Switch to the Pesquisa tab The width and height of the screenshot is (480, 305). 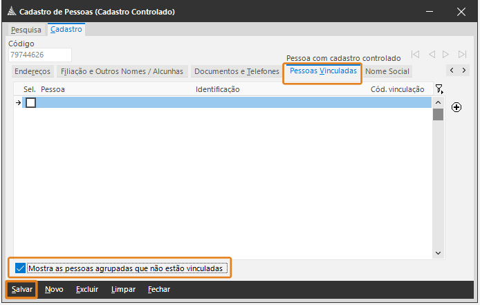click(26, 30)
